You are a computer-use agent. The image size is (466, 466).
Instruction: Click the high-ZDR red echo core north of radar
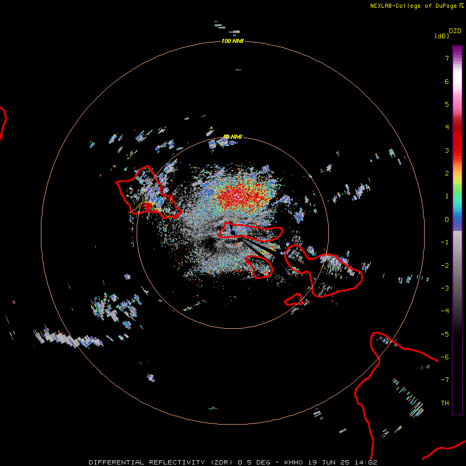pos(242,197)
